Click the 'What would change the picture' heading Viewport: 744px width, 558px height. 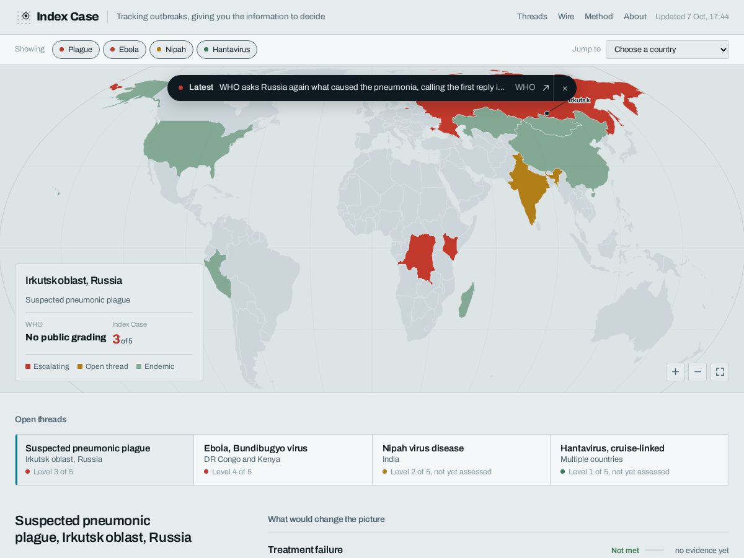[x=326, y=520]
